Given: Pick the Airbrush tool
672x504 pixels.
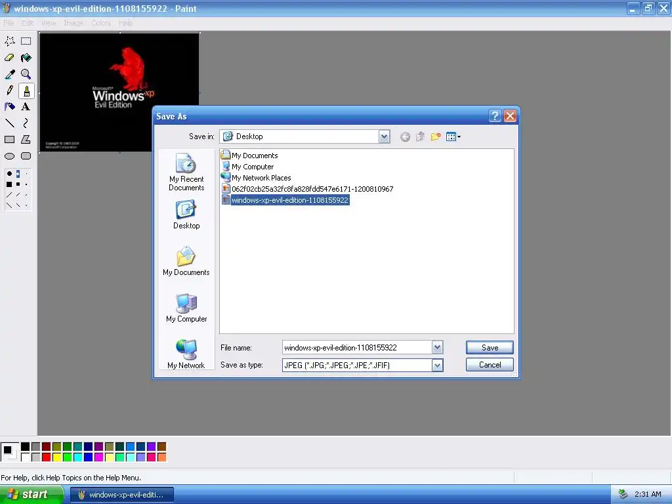Looking at the screenshot, I should 9,107.
